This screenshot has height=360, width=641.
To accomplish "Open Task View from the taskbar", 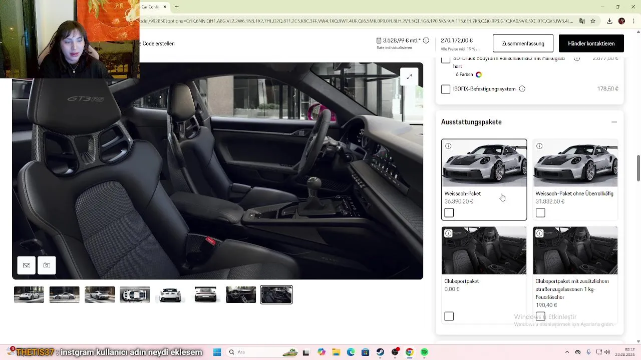I will pyautogui.click(x=306, y=352).
